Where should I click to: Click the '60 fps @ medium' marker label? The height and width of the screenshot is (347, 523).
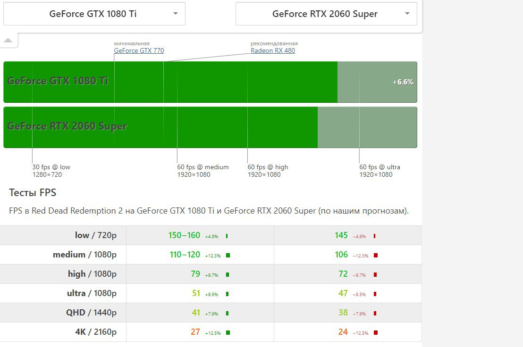(203, 171)
